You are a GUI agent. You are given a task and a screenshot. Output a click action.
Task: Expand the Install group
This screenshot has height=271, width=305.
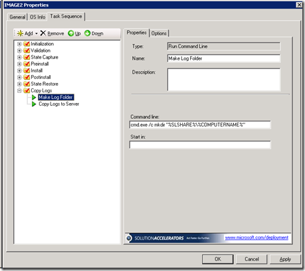pos(19,70)
